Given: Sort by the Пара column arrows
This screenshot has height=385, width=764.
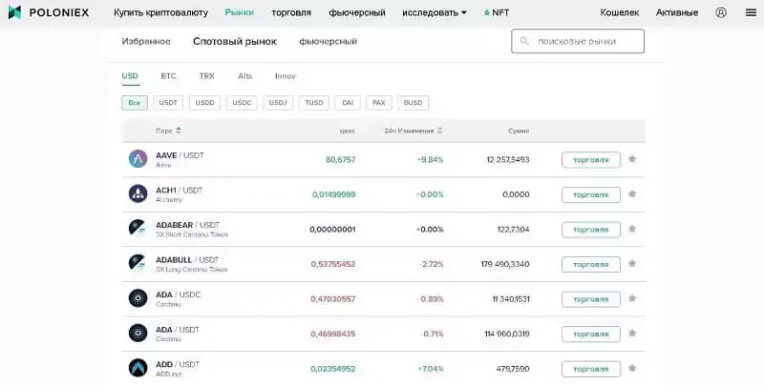Looking at the screenshot, I should click(179, 131).
